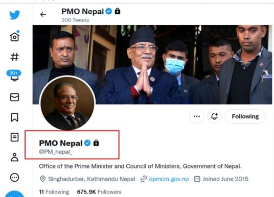Open the Home feed icon
This screenshot has height=197, width=274.
[x=14, y=36]
